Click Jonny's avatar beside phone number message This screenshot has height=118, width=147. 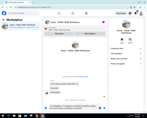pyautogui.click(x=47, y=93)
